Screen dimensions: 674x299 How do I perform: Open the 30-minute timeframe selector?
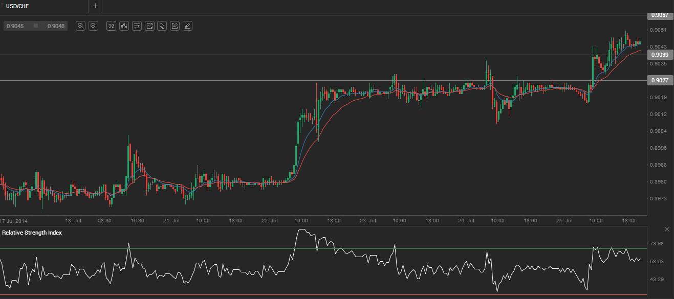[111, 26]
